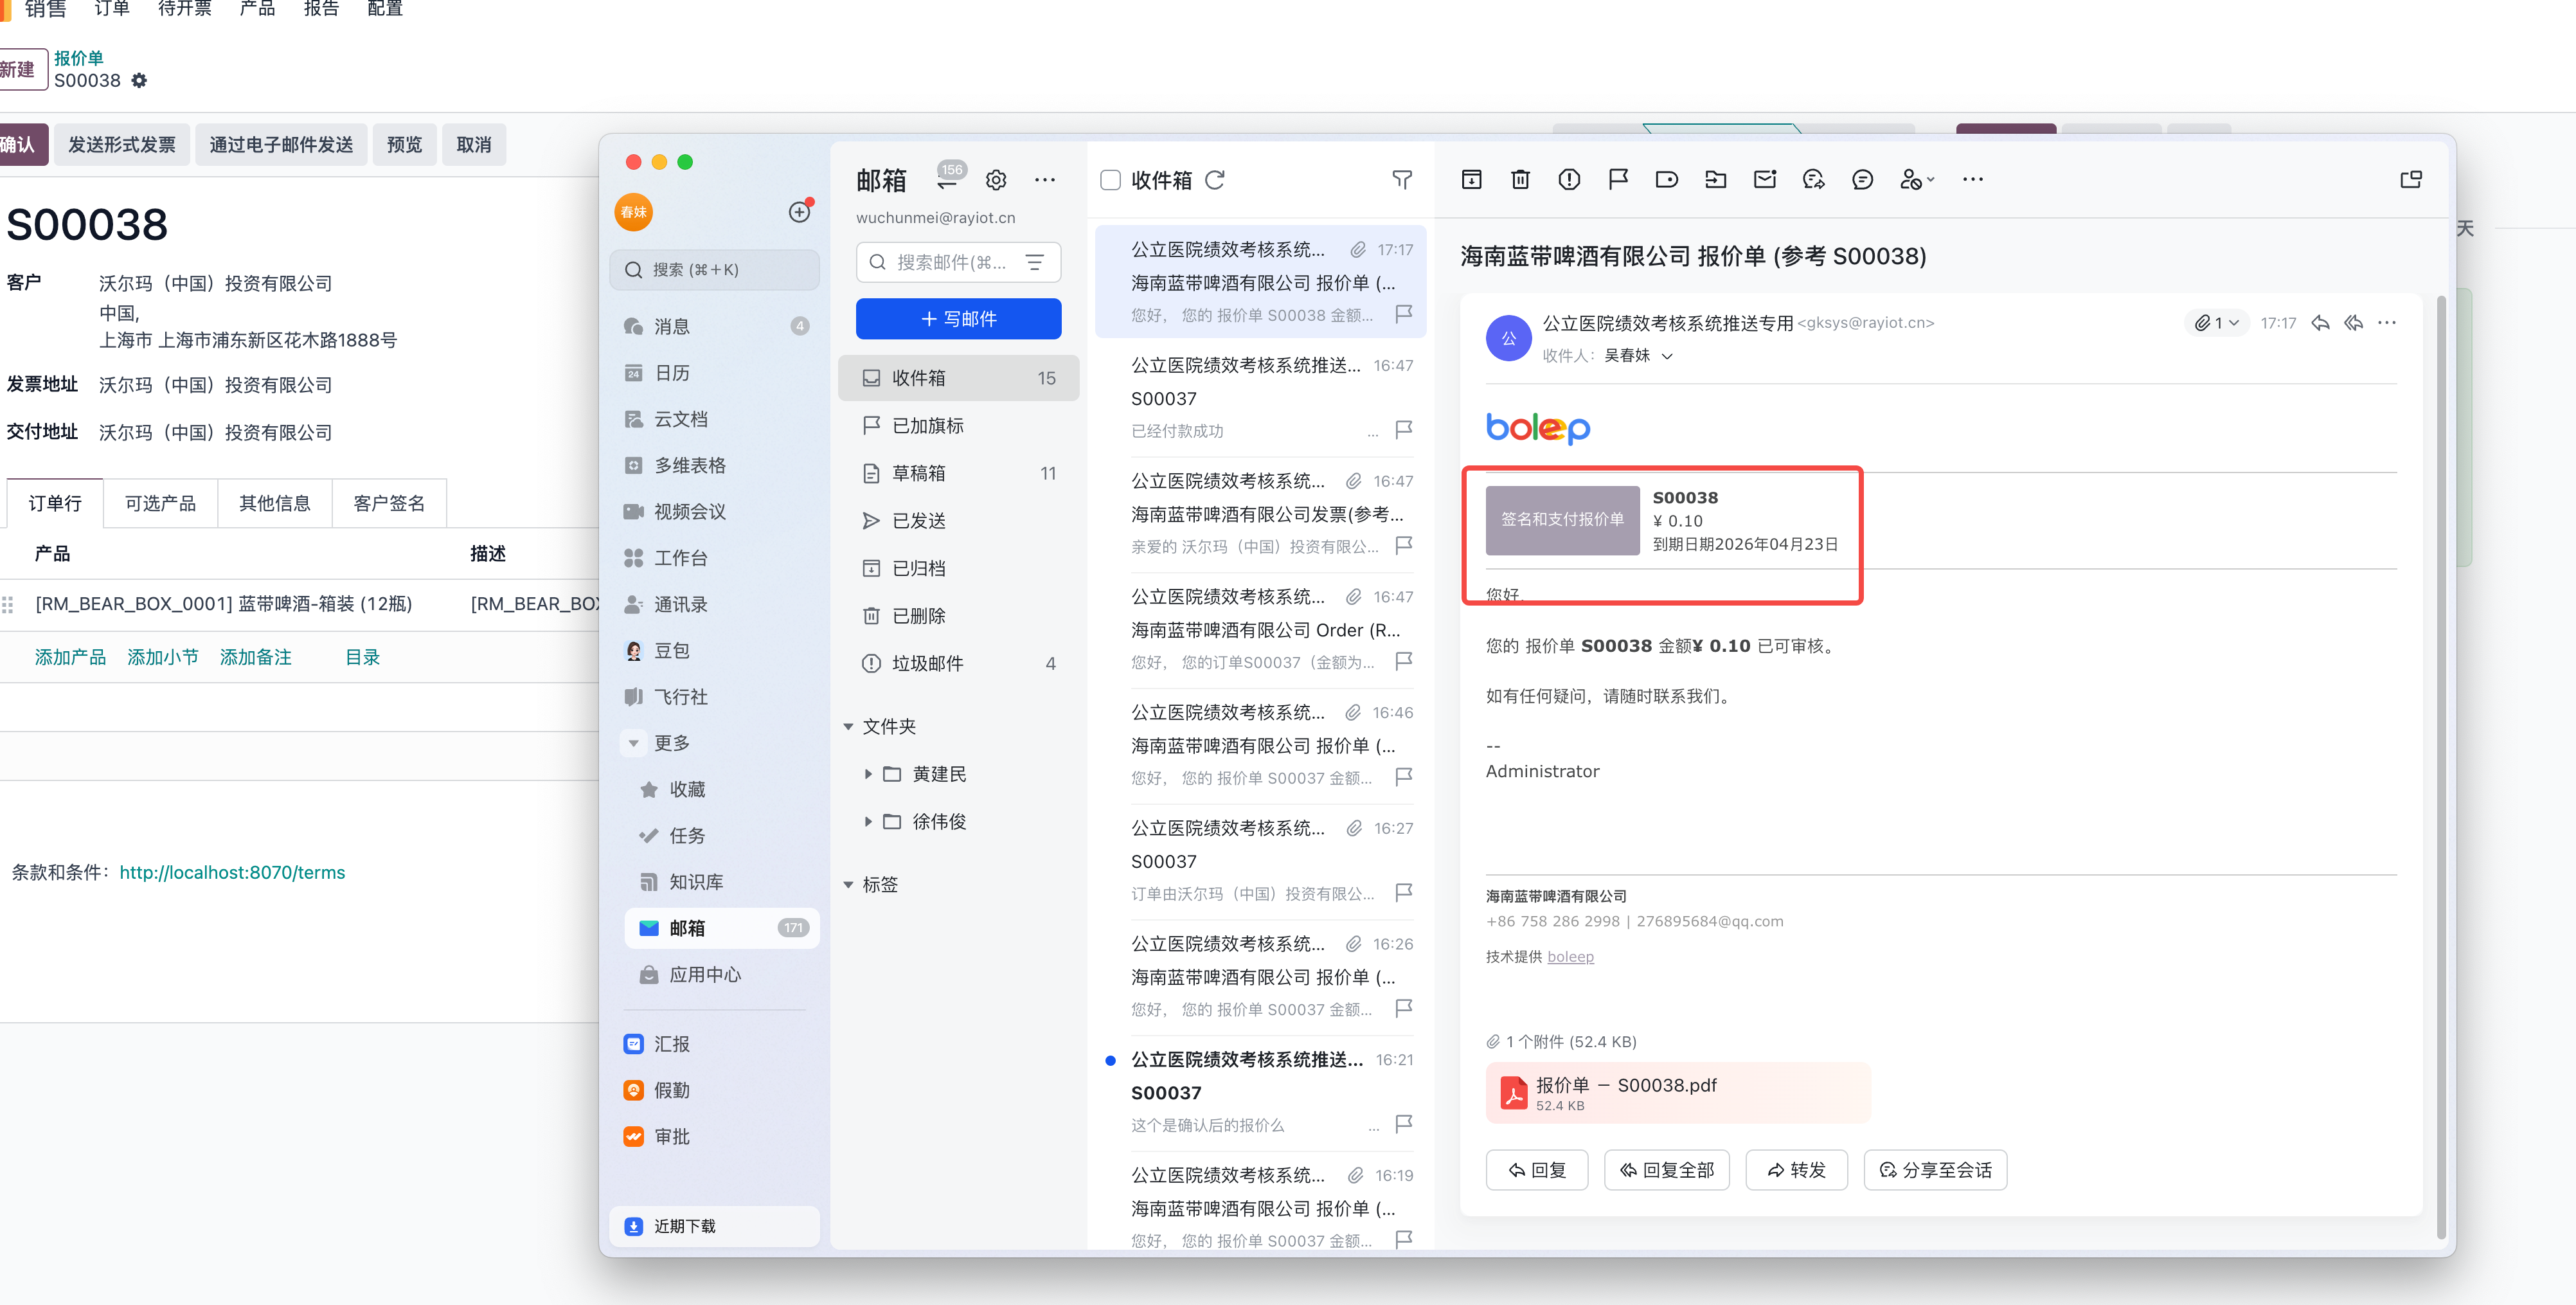Toggle flag on the 16:26 email
This screenshot has height=1305, width=2576.
coord(1403,1008)
